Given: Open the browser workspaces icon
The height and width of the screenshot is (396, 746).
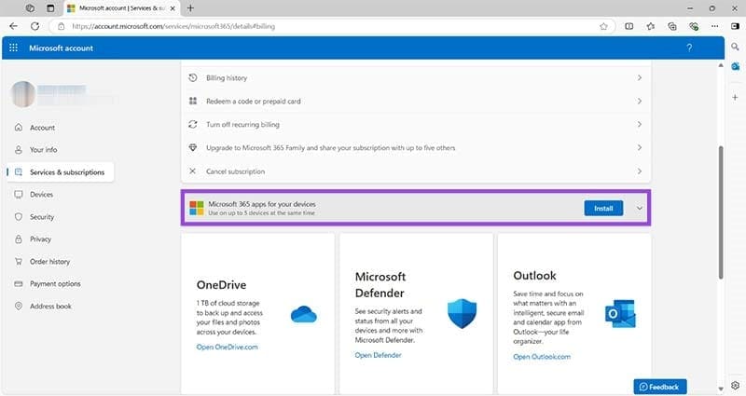Looking at the screenshot, I should coord(30,8).
